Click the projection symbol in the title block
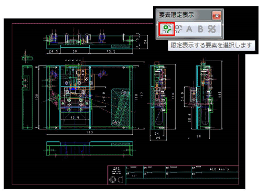 [x=116, y=180]
